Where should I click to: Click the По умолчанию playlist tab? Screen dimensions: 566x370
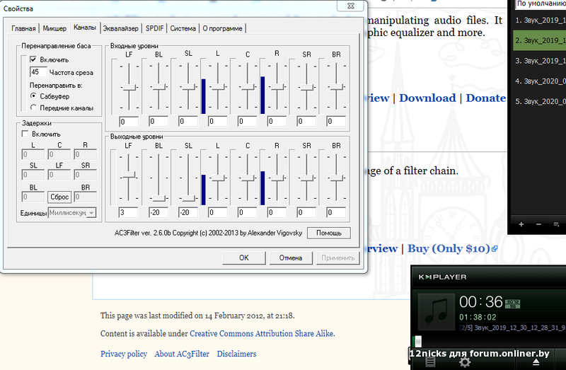click(541, 4)
